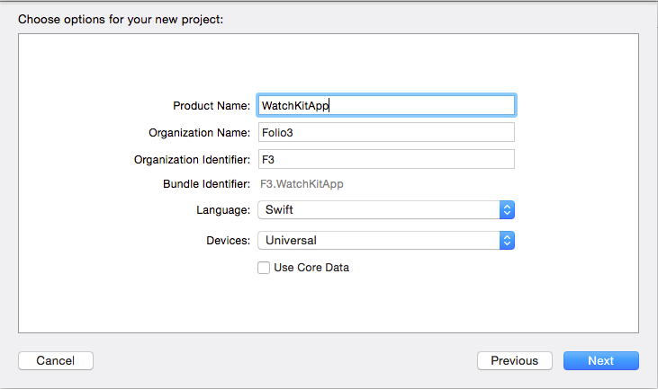The width and height of the screenshot is (658, 389).
Task: Click the F3.WatchKitApp bundle identifier text
Action: pos(302,184)
